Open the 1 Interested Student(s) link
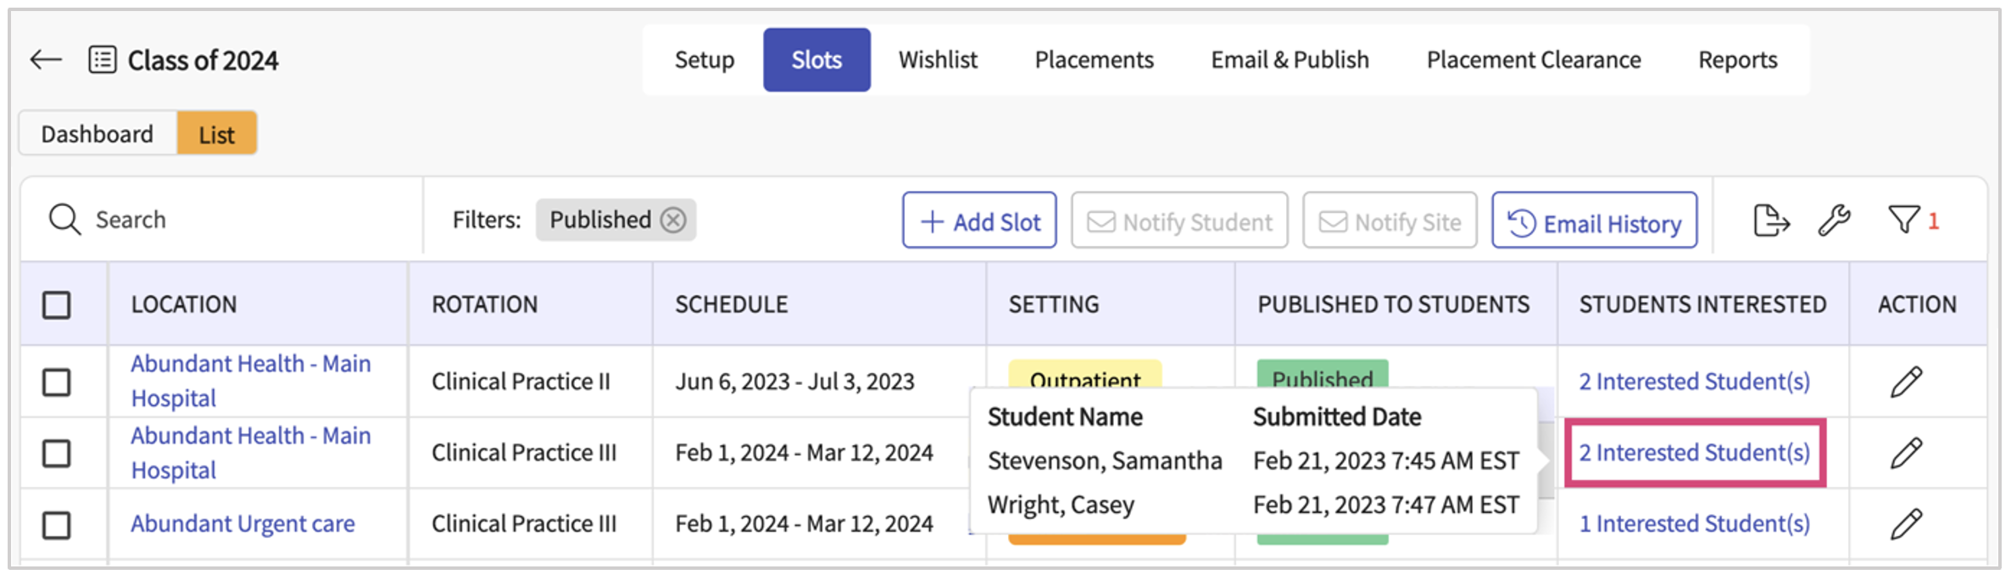2011x580 pixels. (x=1694, y=524)
